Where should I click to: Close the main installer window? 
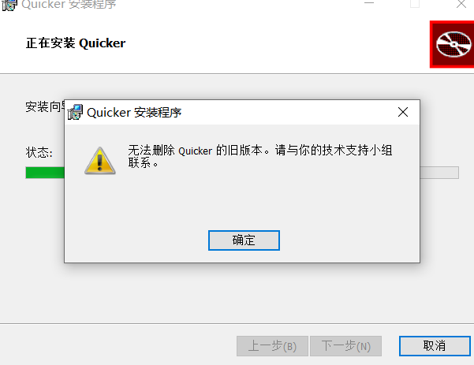[x=461, y=4]
